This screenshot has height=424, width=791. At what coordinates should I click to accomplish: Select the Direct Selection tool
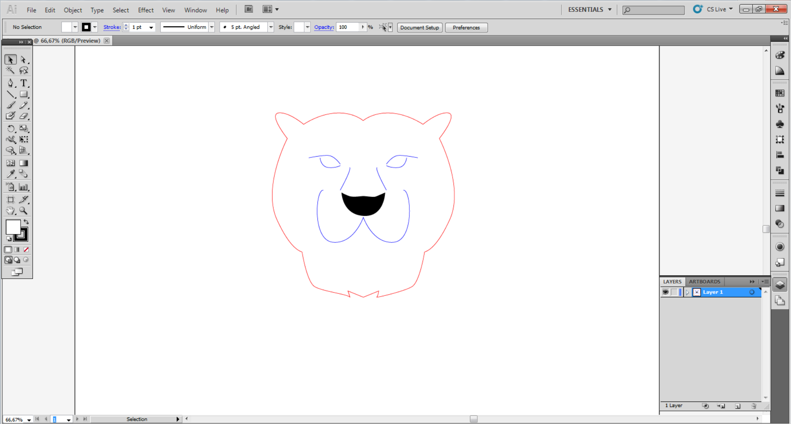23,60
